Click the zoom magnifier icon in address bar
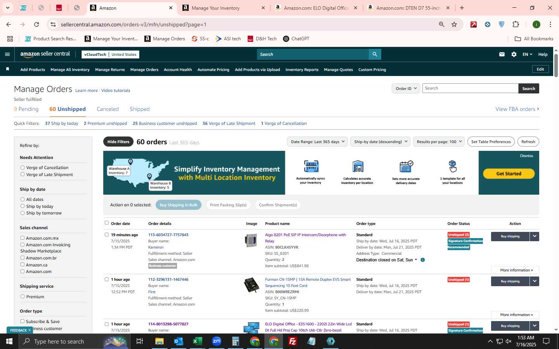This screenshot has width=559, height=349. 441,24
